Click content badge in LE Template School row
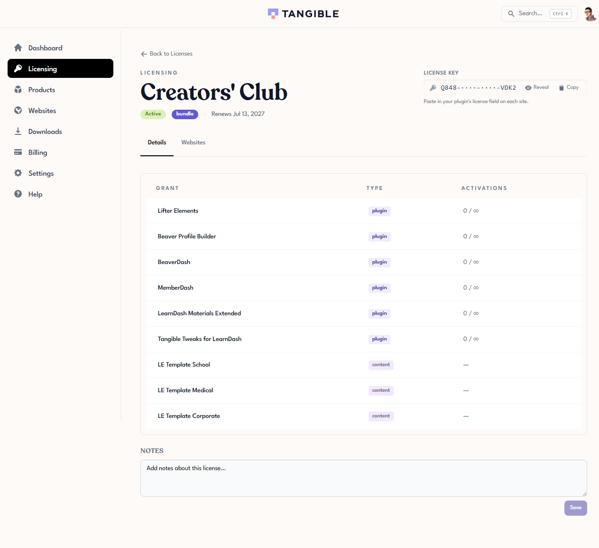The image size is (599, 548). 381,365
